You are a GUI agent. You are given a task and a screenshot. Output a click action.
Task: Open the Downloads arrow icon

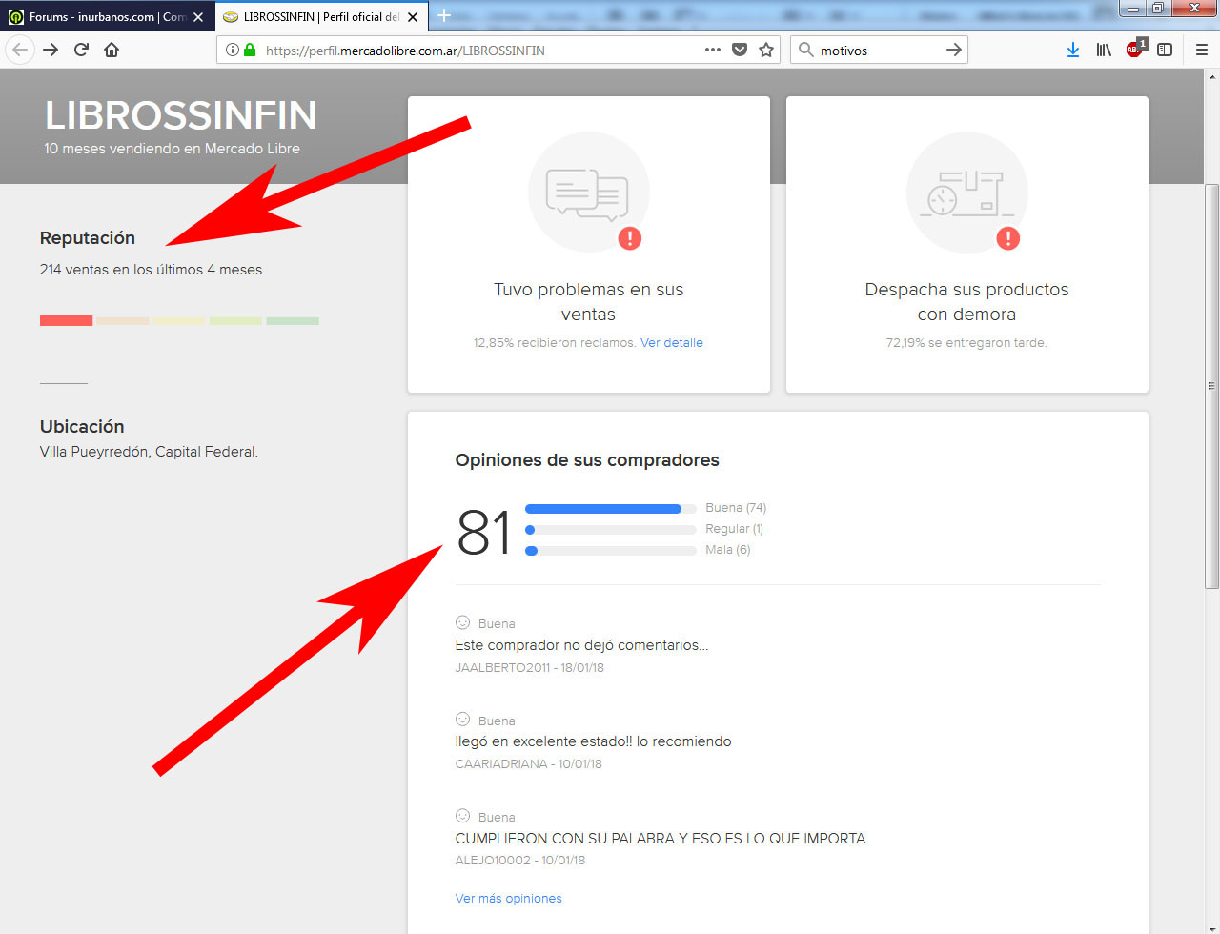pos(1072,50)
